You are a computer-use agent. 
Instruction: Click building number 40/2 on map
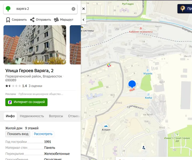[112, 95]
